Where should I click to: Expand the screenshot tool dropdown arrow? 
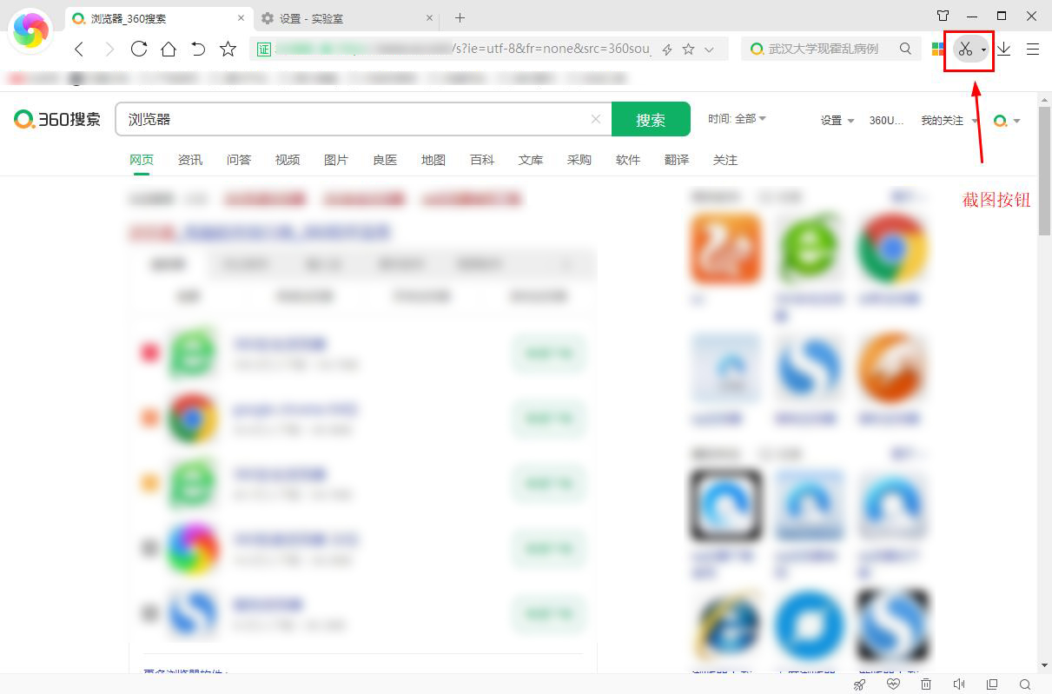(x=984, y=50)
